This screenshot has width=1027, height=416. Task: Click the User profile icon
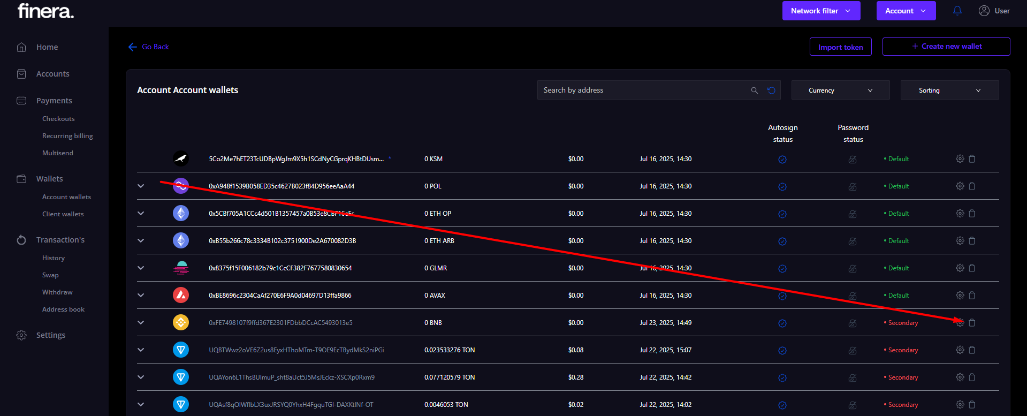[984, 11]
